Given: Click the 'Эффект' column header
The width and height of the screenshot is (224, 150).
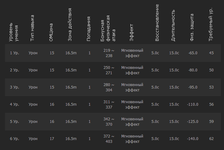Looking at the screenshot, I should [132, 32].
